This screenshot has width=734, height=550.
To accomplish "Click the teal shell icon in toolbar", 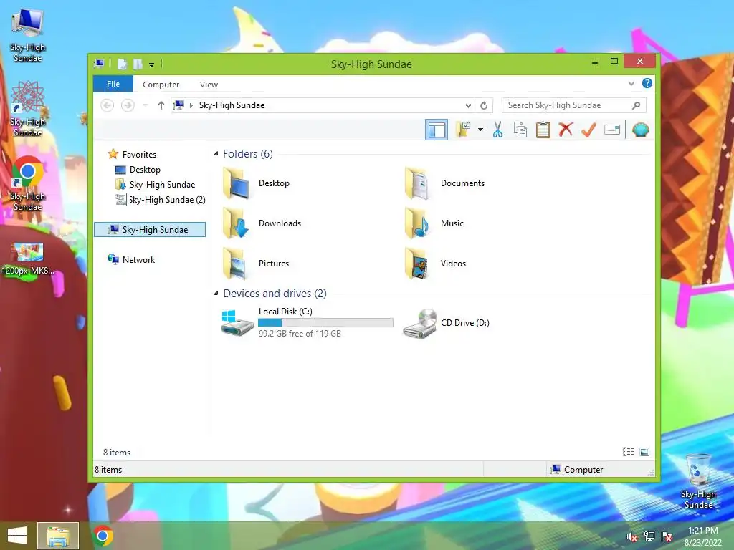I will click(640, 130).
